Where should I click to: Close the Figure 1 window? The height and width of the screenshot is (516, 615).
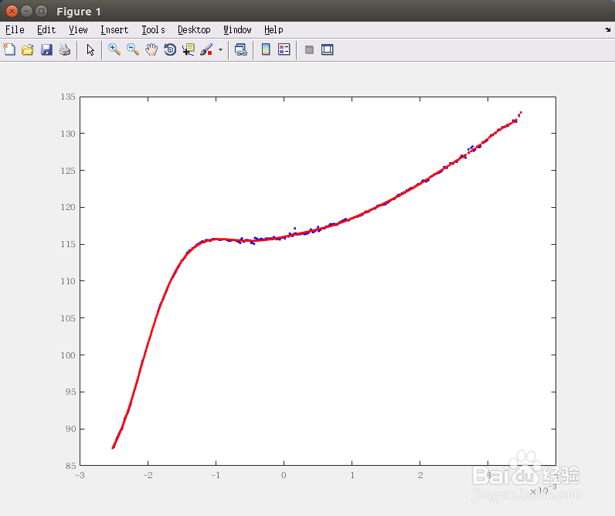[x=12, y=11]
